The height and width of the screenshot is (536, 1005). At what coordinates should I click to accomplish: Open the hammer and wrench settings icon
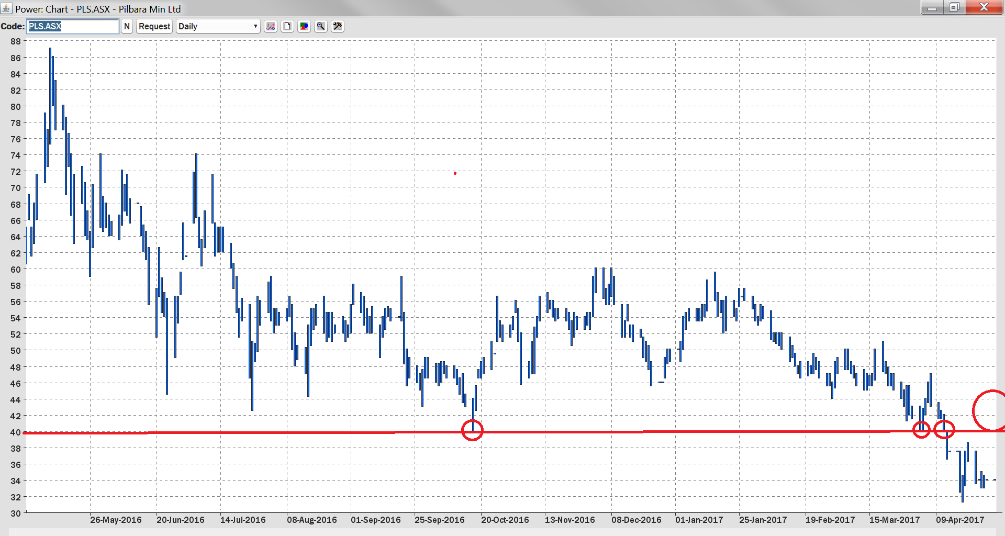(x=338, y=26)
